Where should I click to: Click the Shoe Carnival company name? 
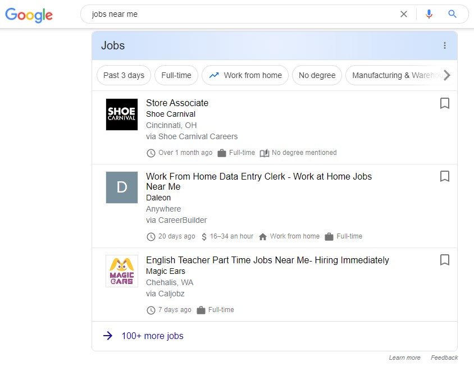(171, 114)
